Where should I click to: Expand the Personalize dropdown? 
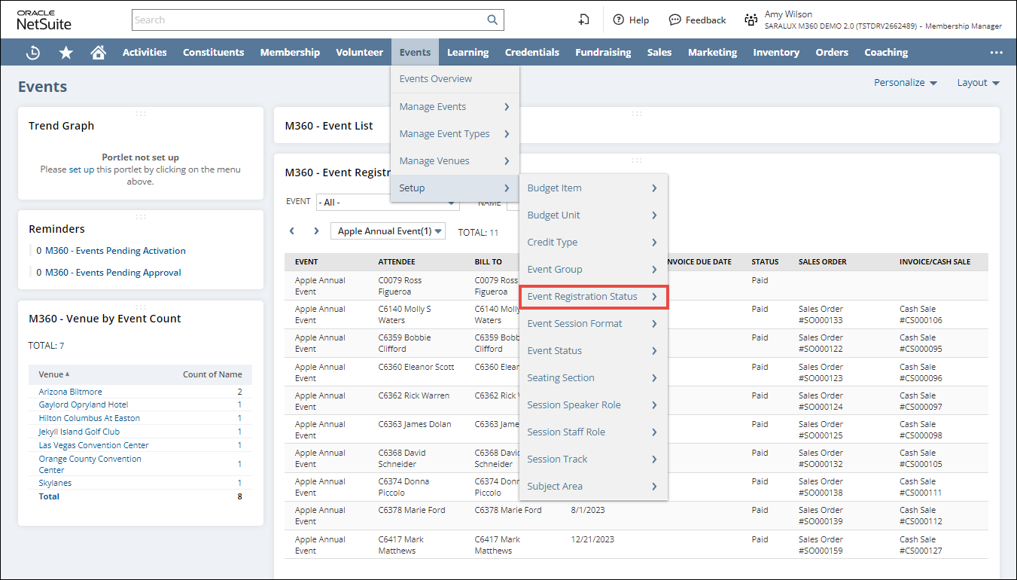[905, 83]
